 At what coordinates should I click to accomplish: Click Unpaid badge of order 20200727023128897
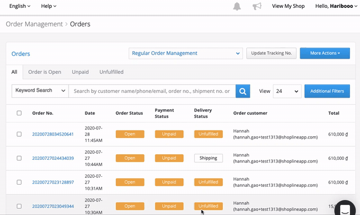click(169, 182)
